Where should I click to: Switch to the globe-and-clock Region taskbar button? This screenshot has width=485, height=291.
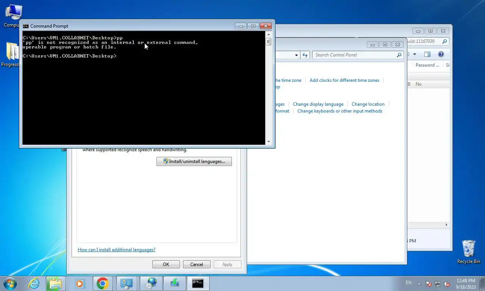tap(151, 283)
